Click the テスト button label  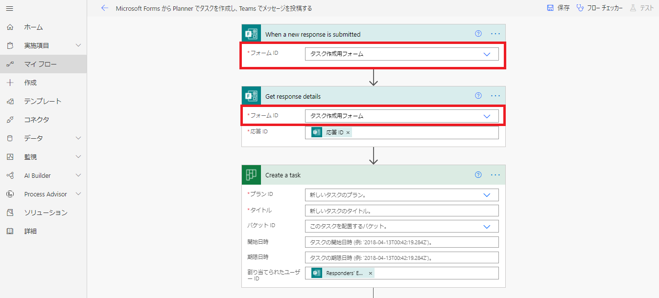tap(647, 8)
